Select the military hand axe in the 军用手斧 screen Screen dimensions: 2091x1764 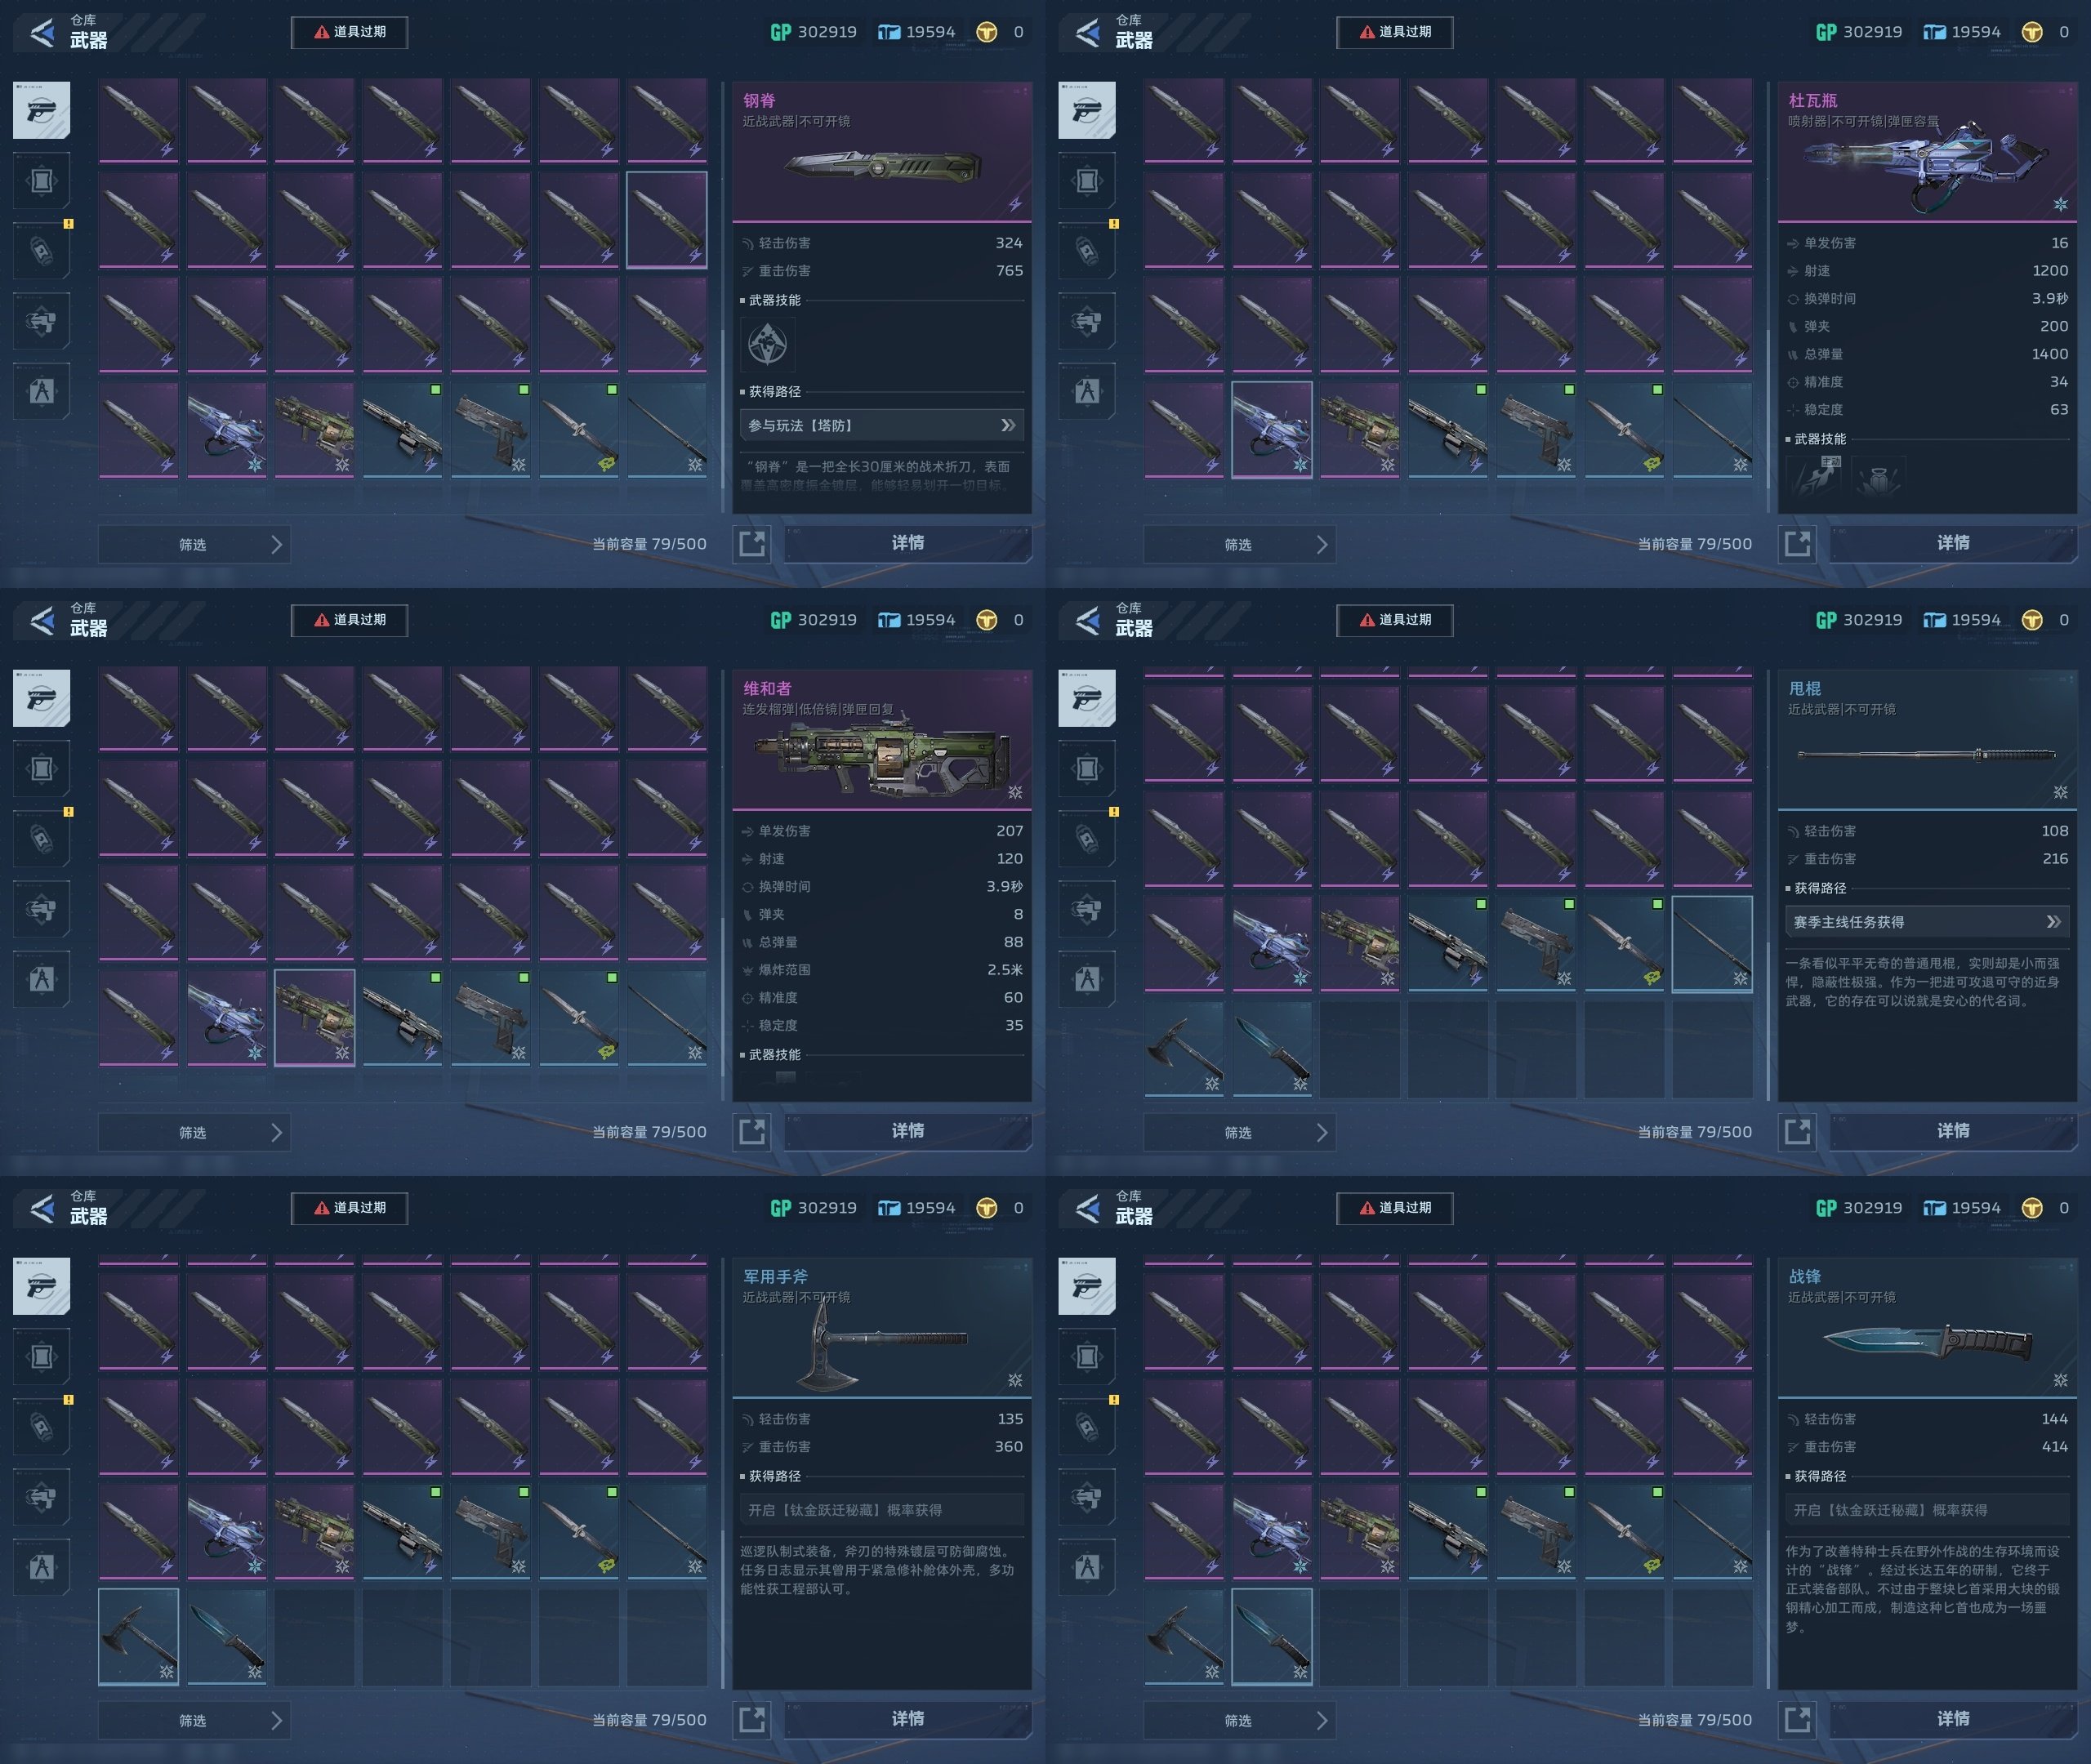point(138,1636)
